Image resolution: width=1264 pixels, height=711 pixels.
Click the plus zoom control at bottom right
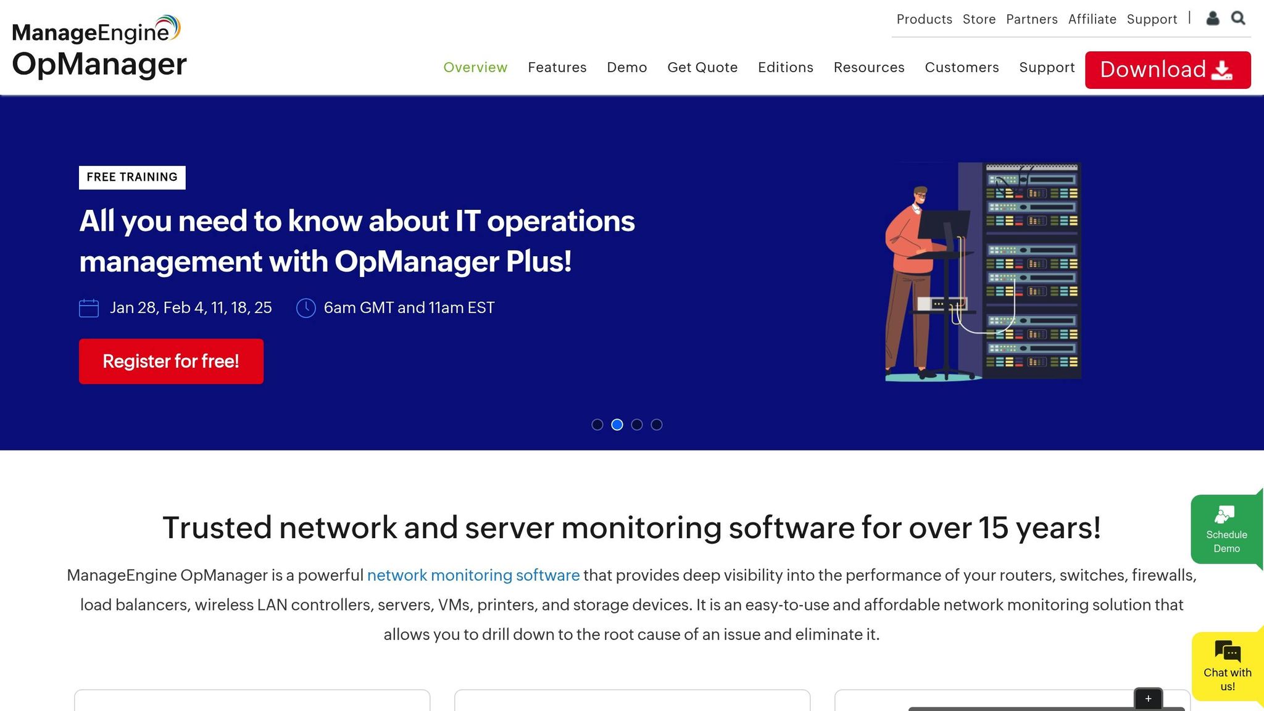tap(1148, 698)
